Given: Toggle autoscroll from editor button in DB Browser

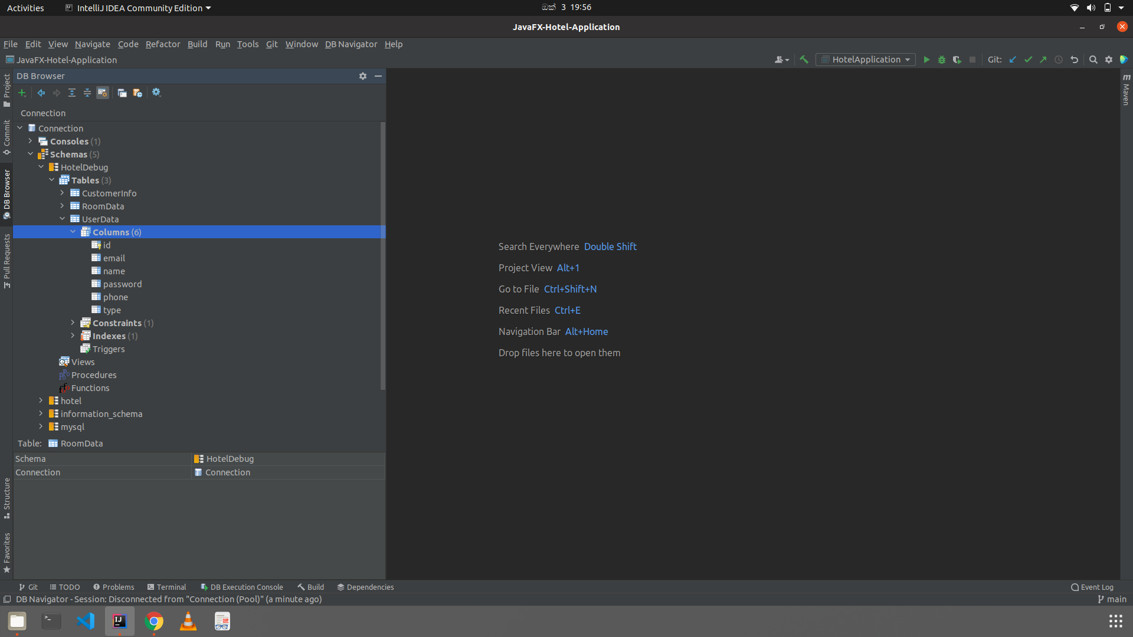Looking at the screenshot, I should (103, 93).
